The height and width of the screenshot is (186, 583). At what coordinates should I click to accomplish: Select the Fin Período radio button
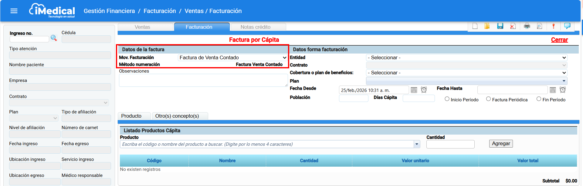539,99
